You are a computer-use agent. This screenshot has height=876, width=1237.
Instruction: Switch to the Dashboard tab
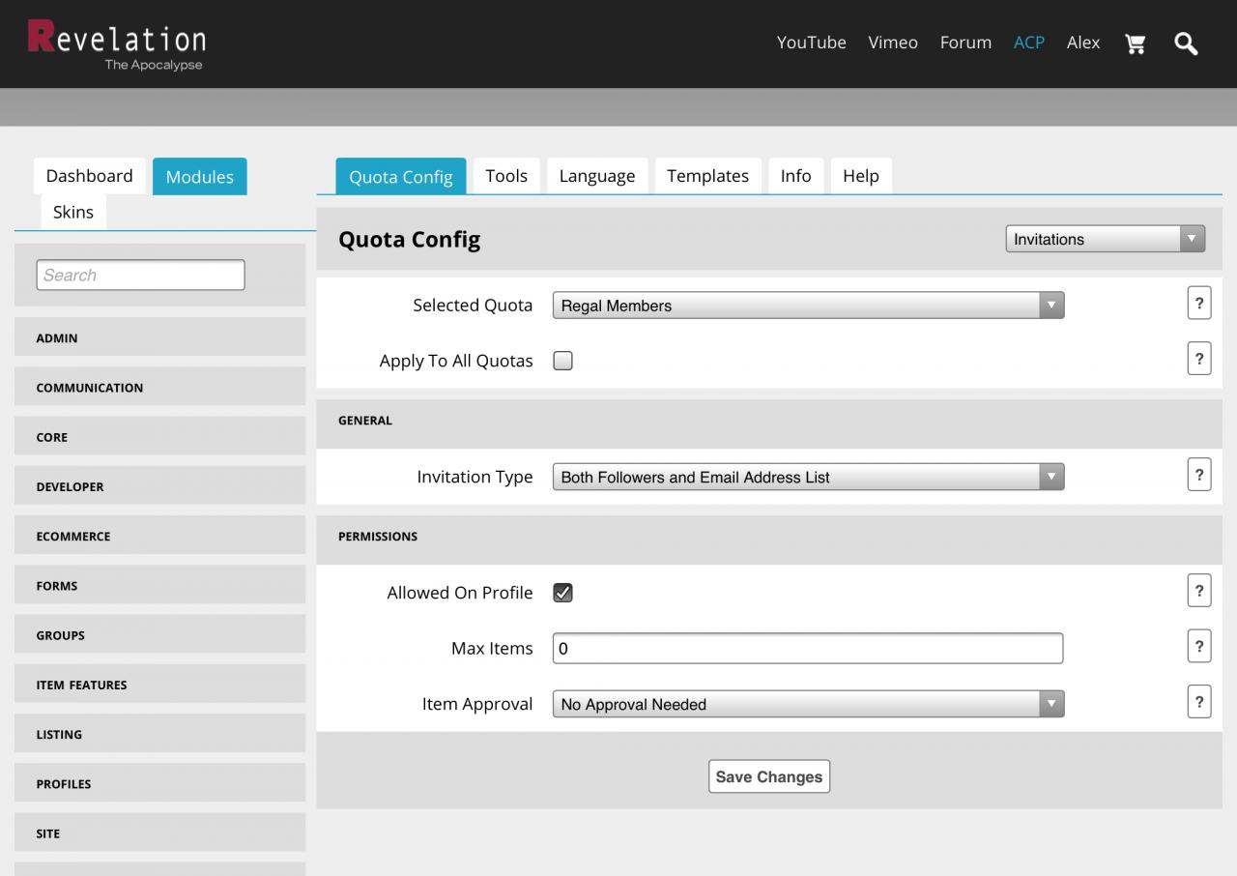[89, 176]
